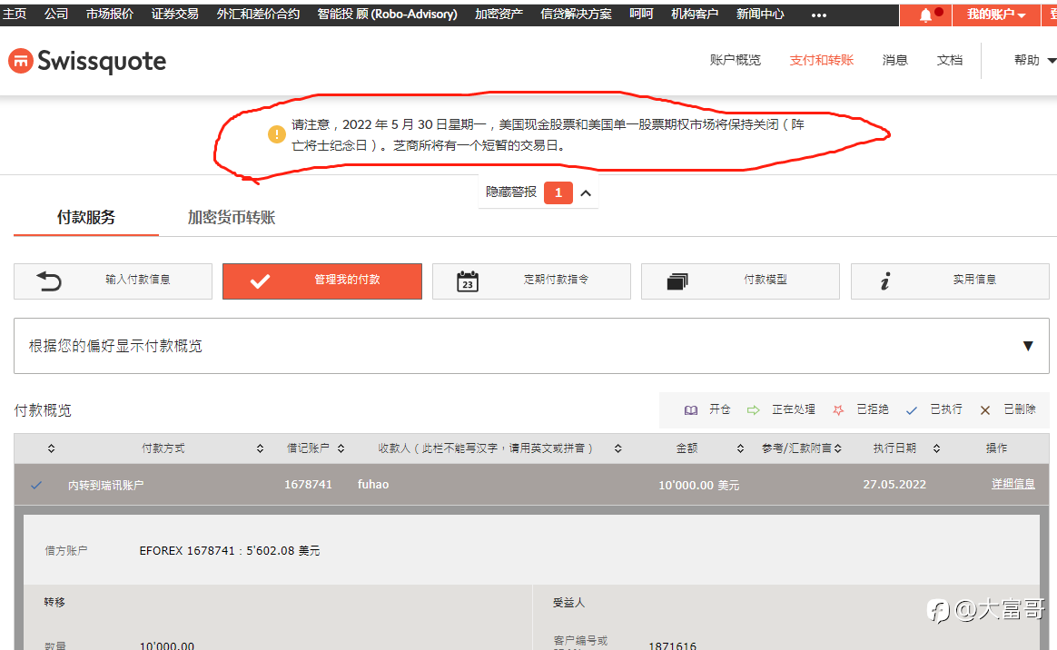Click the info icon for 实用信息
This screenshot has height=650, width=1057.
[885, 281]
